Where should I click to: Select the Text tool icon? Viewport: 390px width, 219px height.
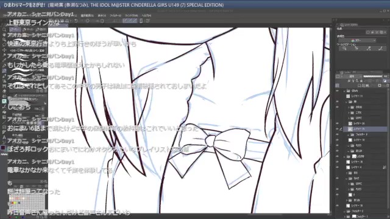pos(4,137)
